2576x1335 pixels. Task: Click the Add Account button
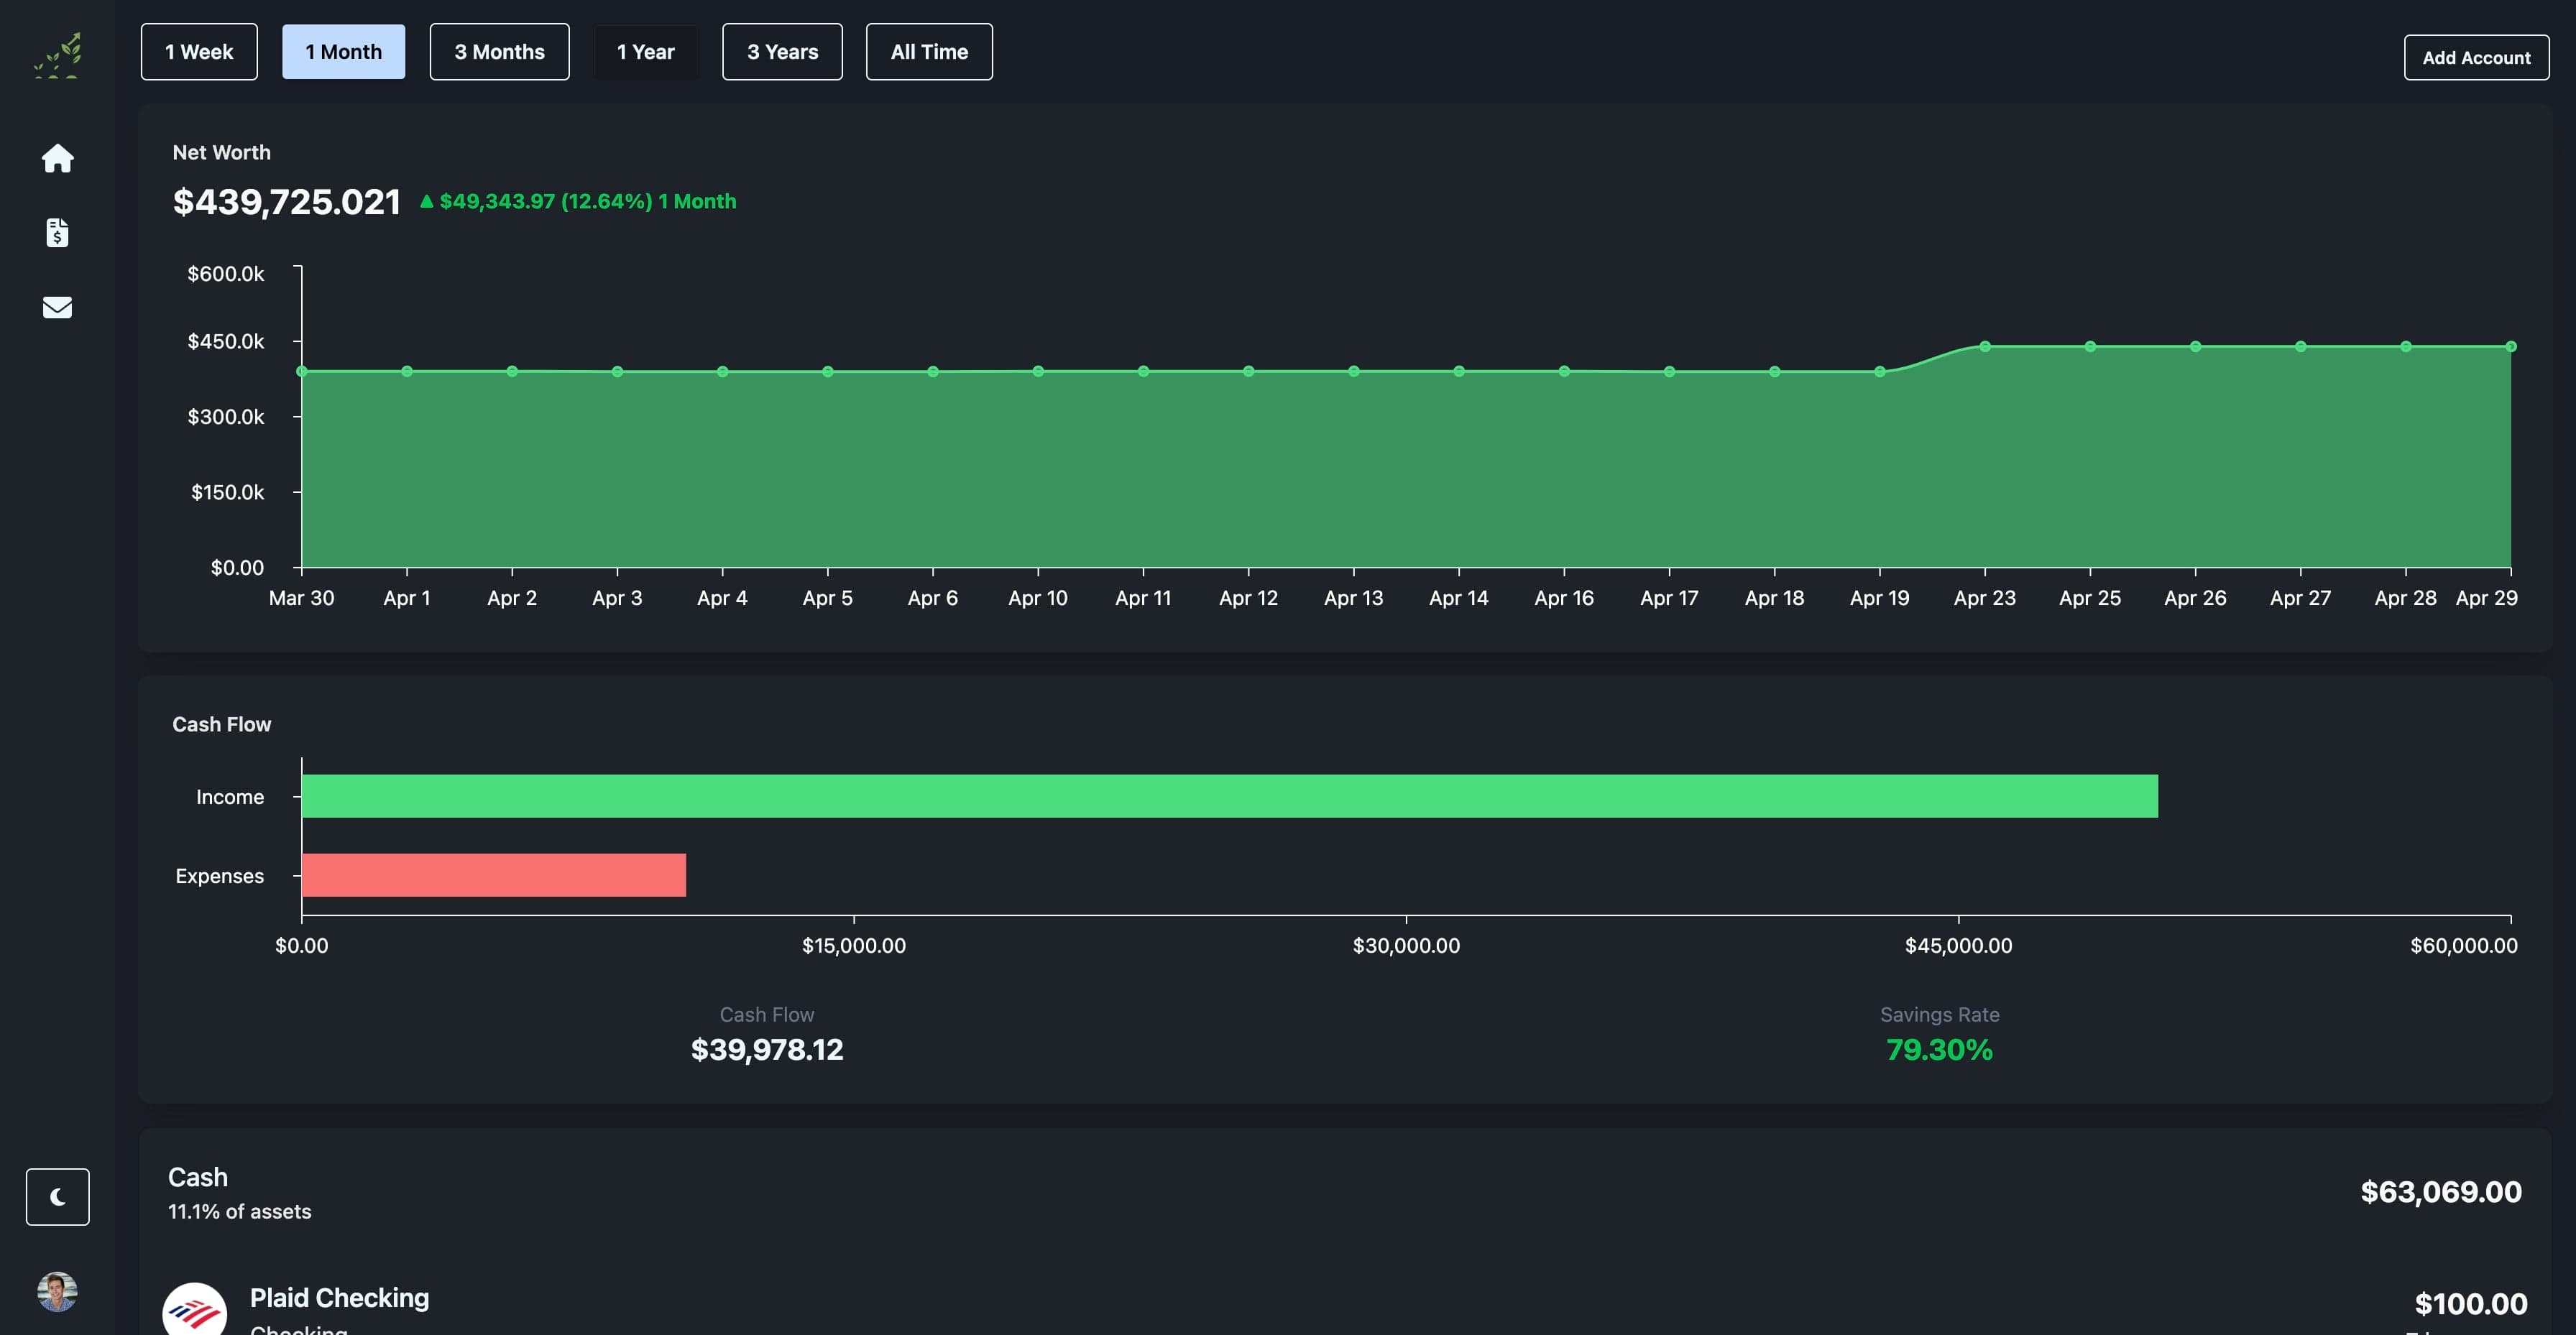2476,58
